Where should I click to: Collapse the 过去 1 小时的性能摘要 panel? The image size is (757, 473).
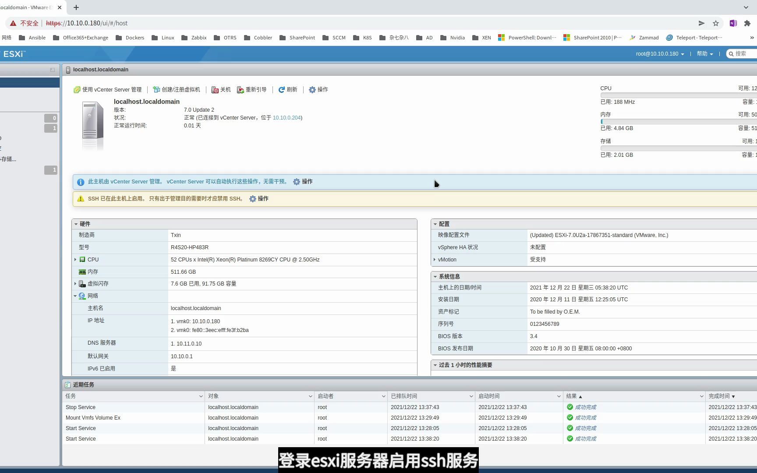(x=435, y=365)
